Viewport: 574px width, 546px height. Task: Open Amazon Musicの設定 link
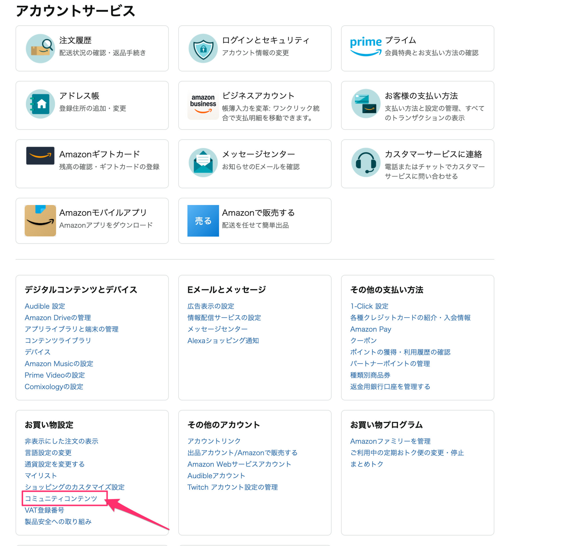coord(59,363)
